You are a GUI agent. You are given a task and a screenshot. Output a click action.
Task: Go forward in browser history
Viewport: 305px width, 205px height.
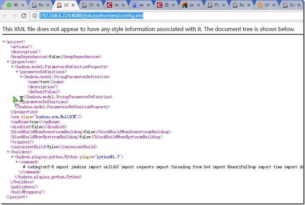point(14,16)
